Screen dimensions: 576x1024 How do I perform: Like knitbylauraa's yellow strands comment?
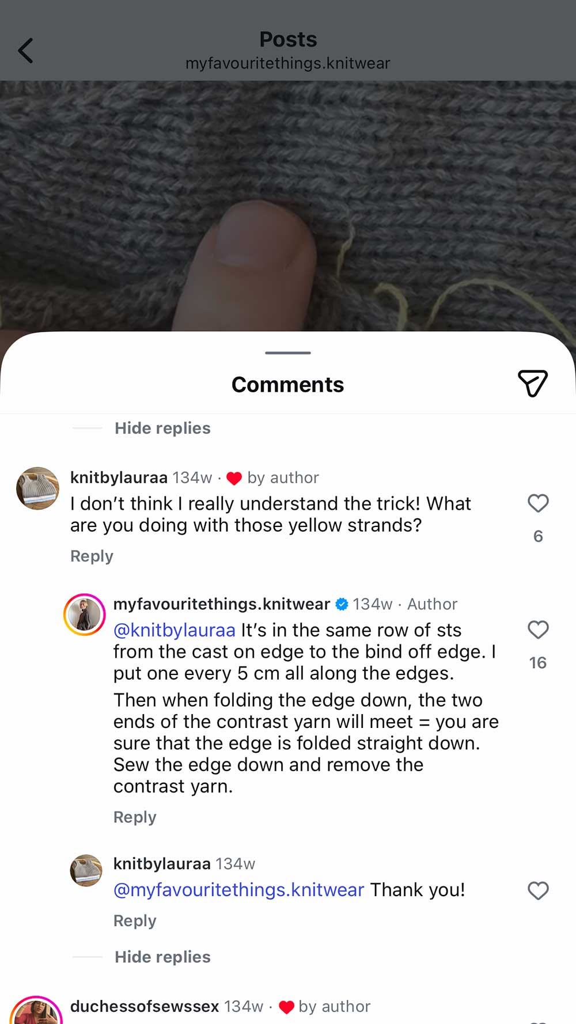538,503
